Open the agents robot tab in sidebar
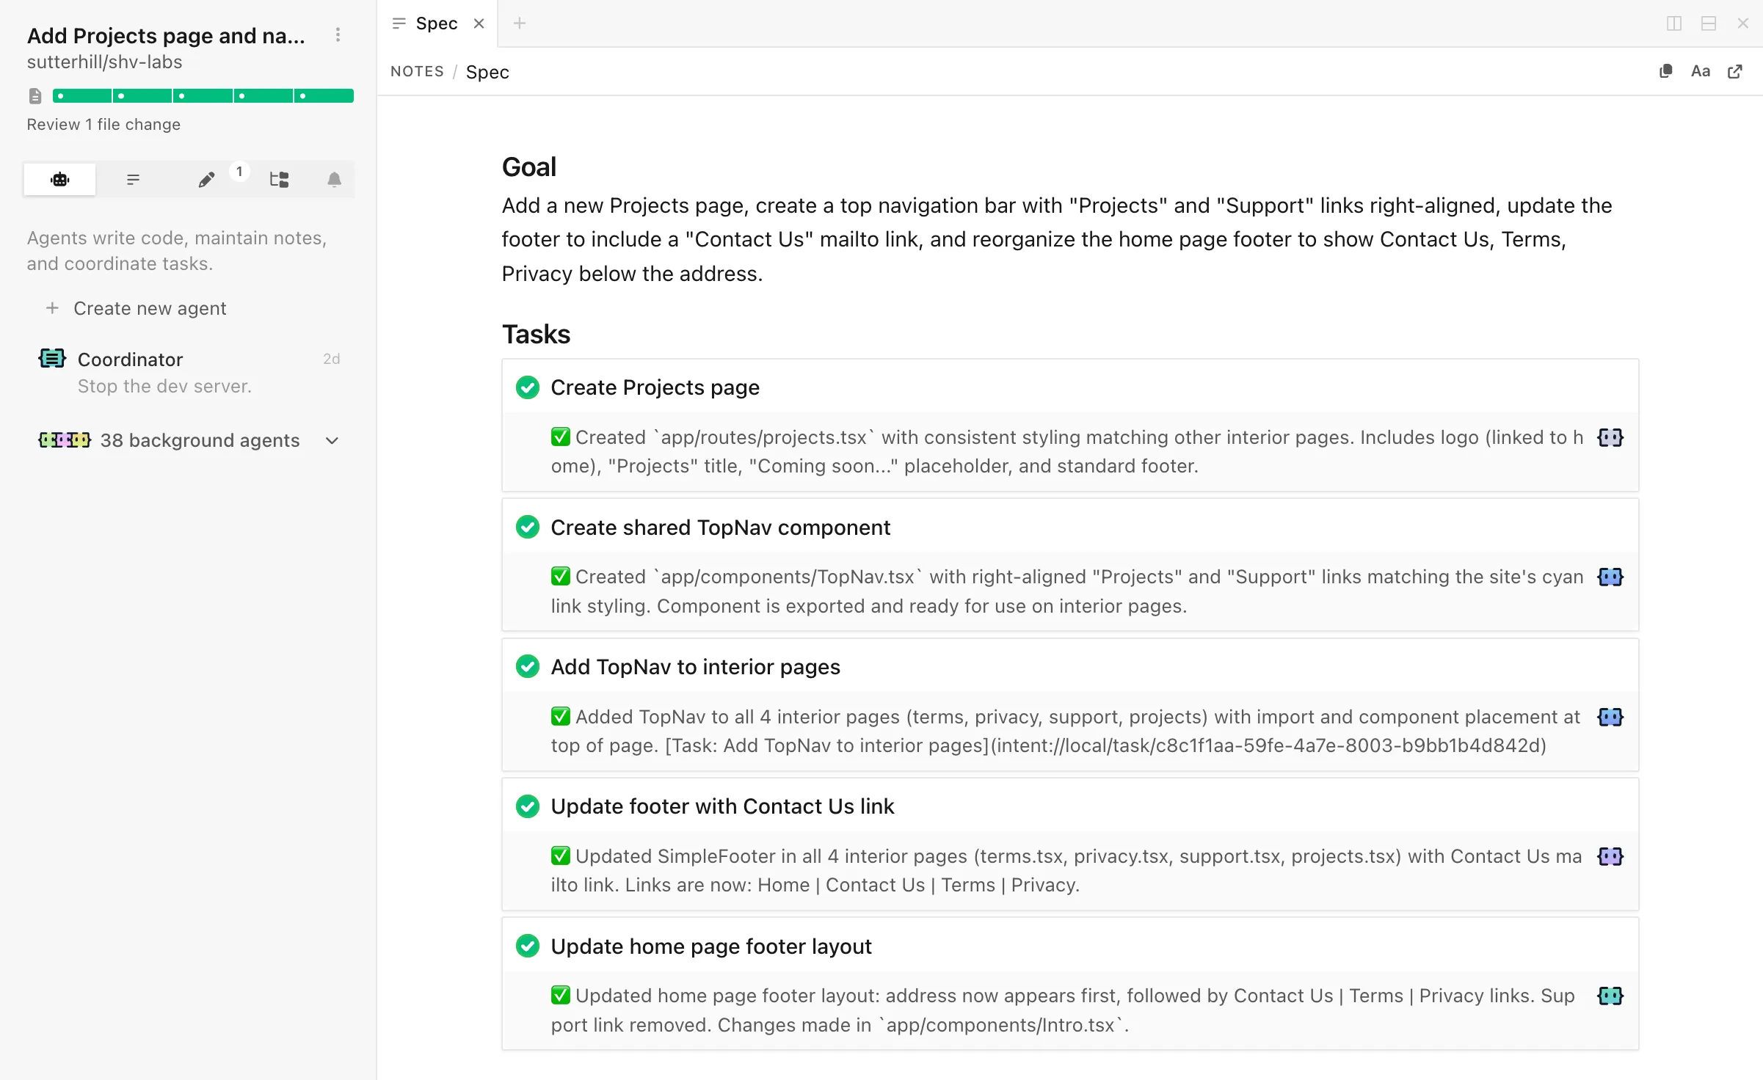Screen dimensions: 1763x1080 (x=59, y=179)
